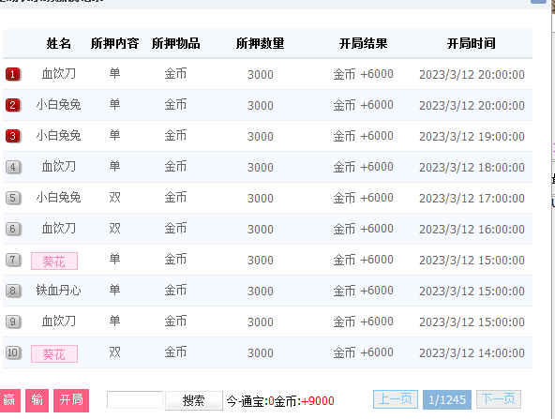The height and width of the screenshot is (419, 555).
Task: Click the 开局结果 column header
Action: coord(363,43)
